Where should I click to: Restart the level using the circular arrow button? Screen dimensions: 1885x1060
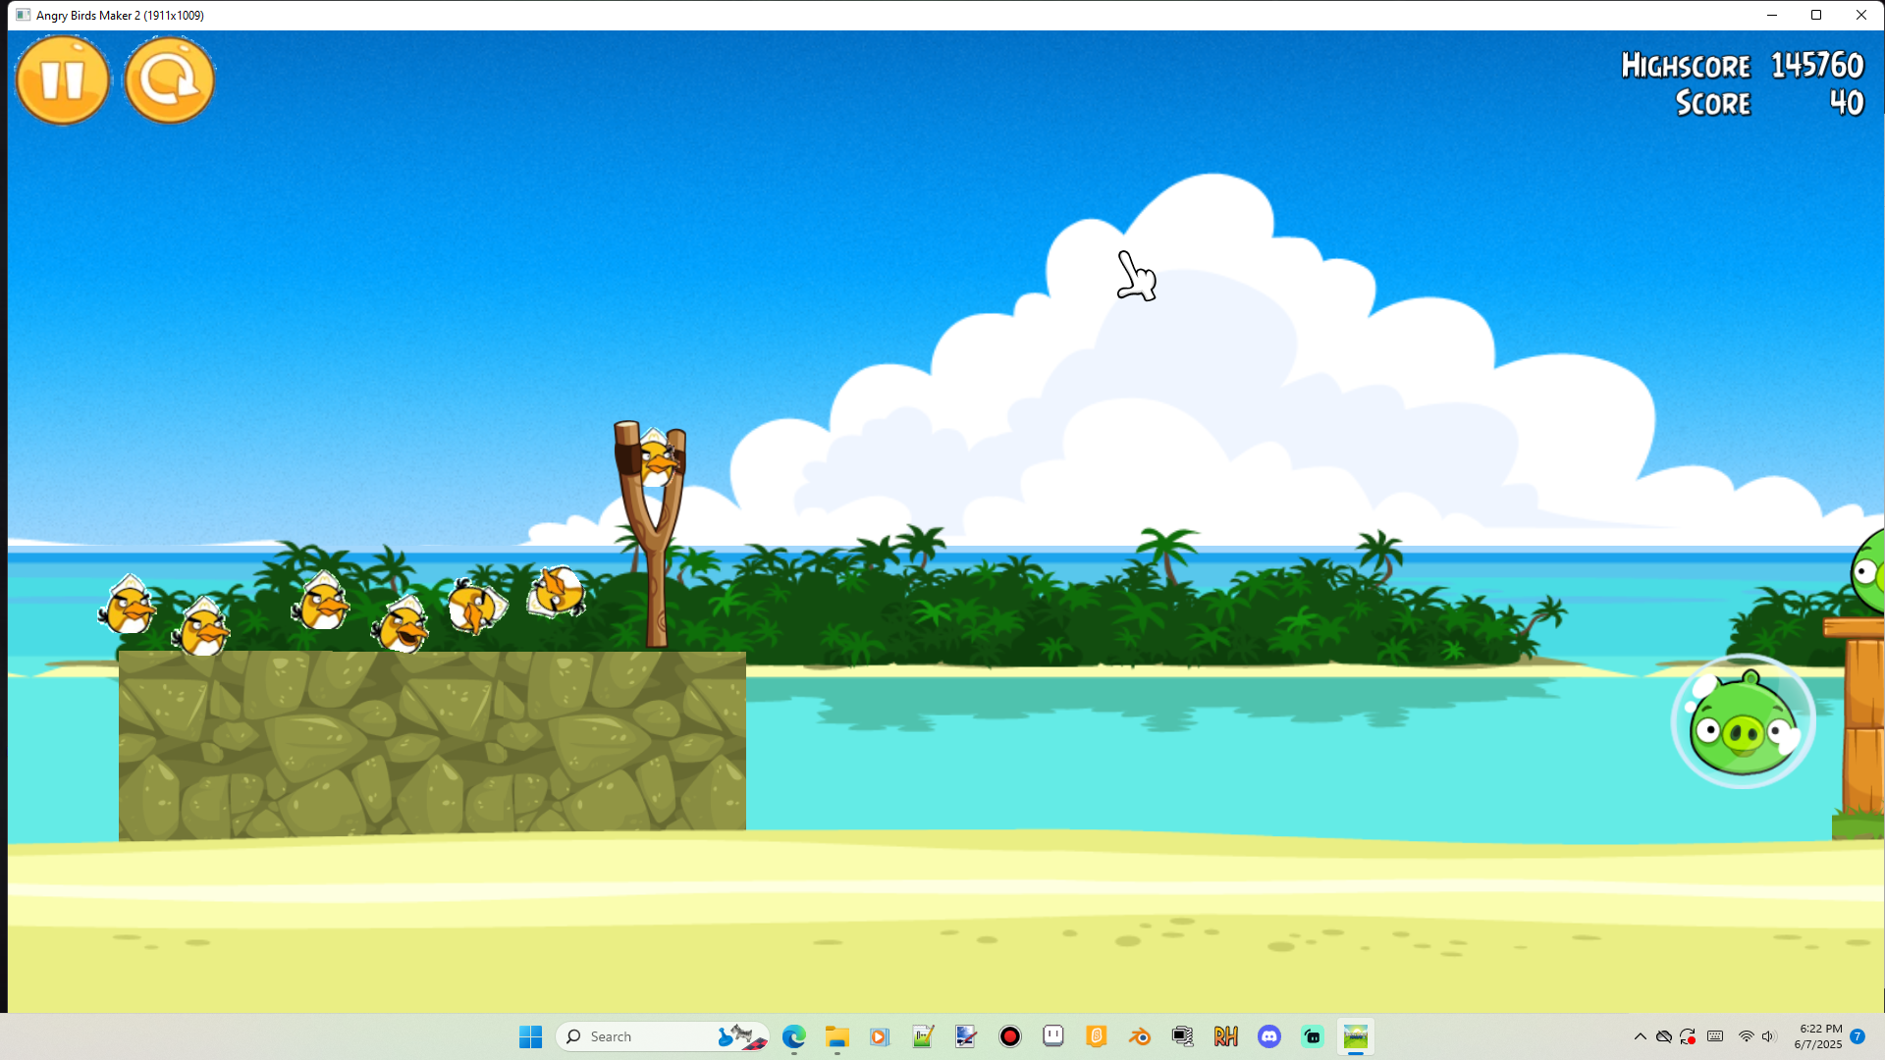(169, 79)
